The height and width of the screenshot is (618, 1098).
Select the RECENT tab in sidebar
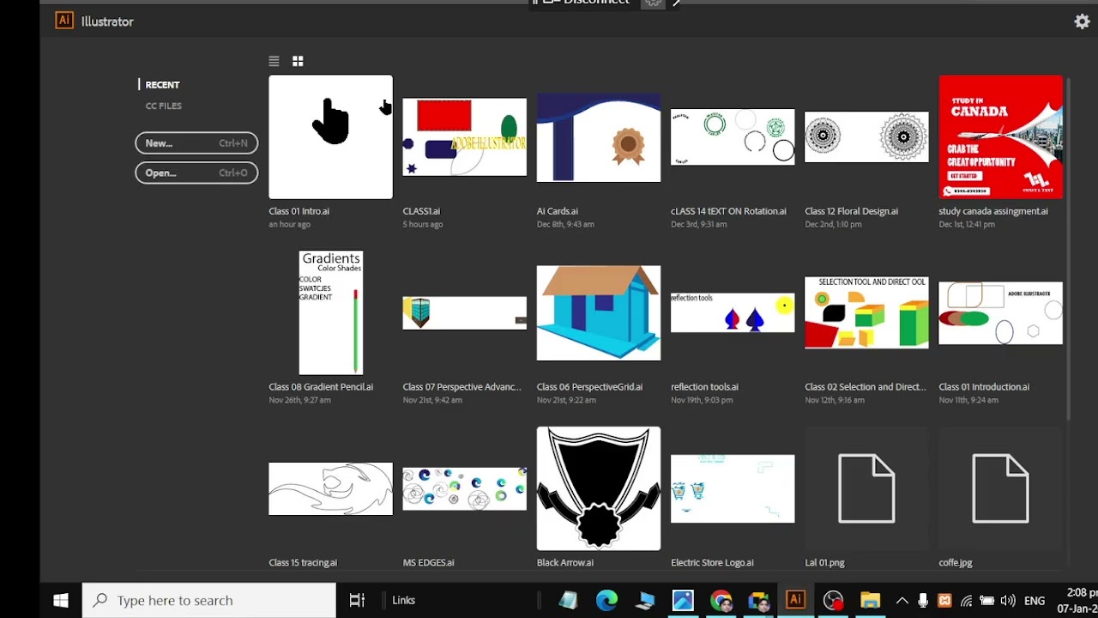click(162, 85)
